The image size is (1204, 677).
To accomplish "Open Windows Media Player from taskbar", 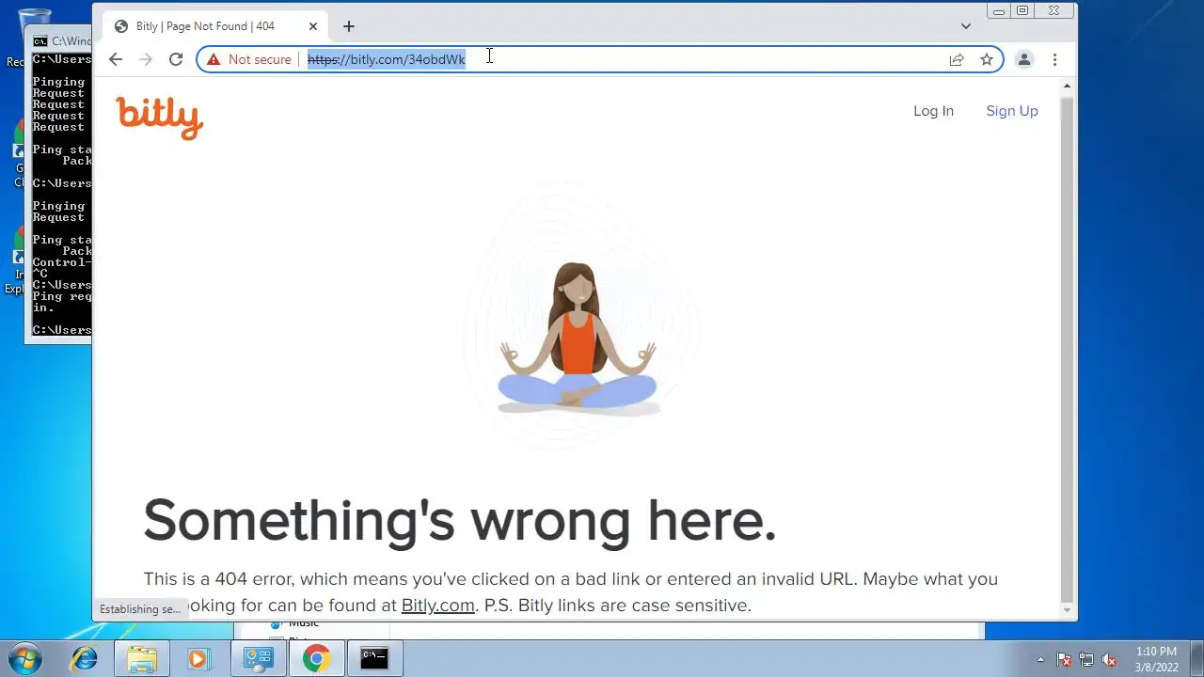I will [198, 658].
